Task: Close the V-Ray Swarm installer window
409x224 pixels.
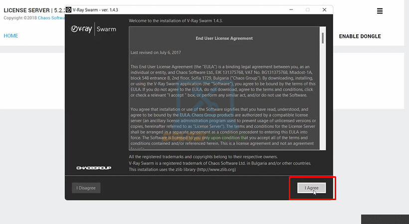Action: point(325,10)
